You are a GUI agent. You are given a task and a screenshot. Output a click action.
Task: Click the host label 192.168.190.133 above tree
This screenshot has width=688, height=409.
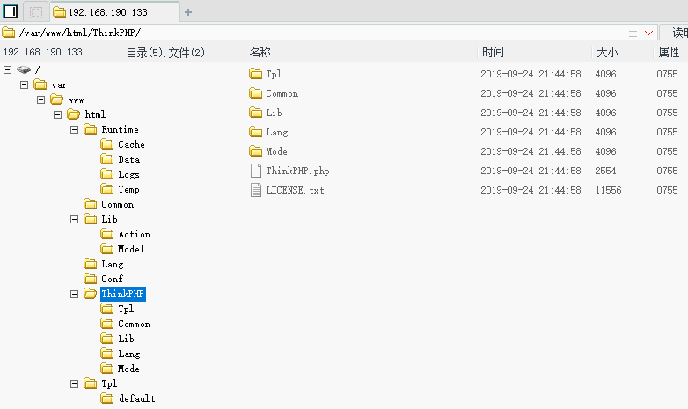pyautogui.click(x=42, y=52)
